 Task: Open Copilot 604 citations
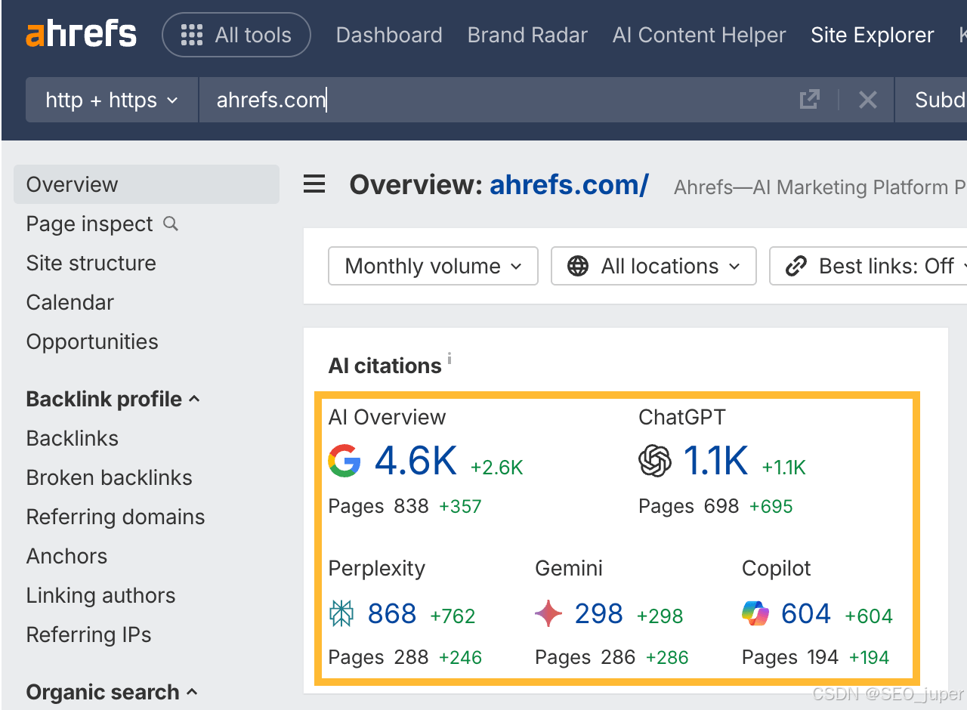(x=806, y=614)
